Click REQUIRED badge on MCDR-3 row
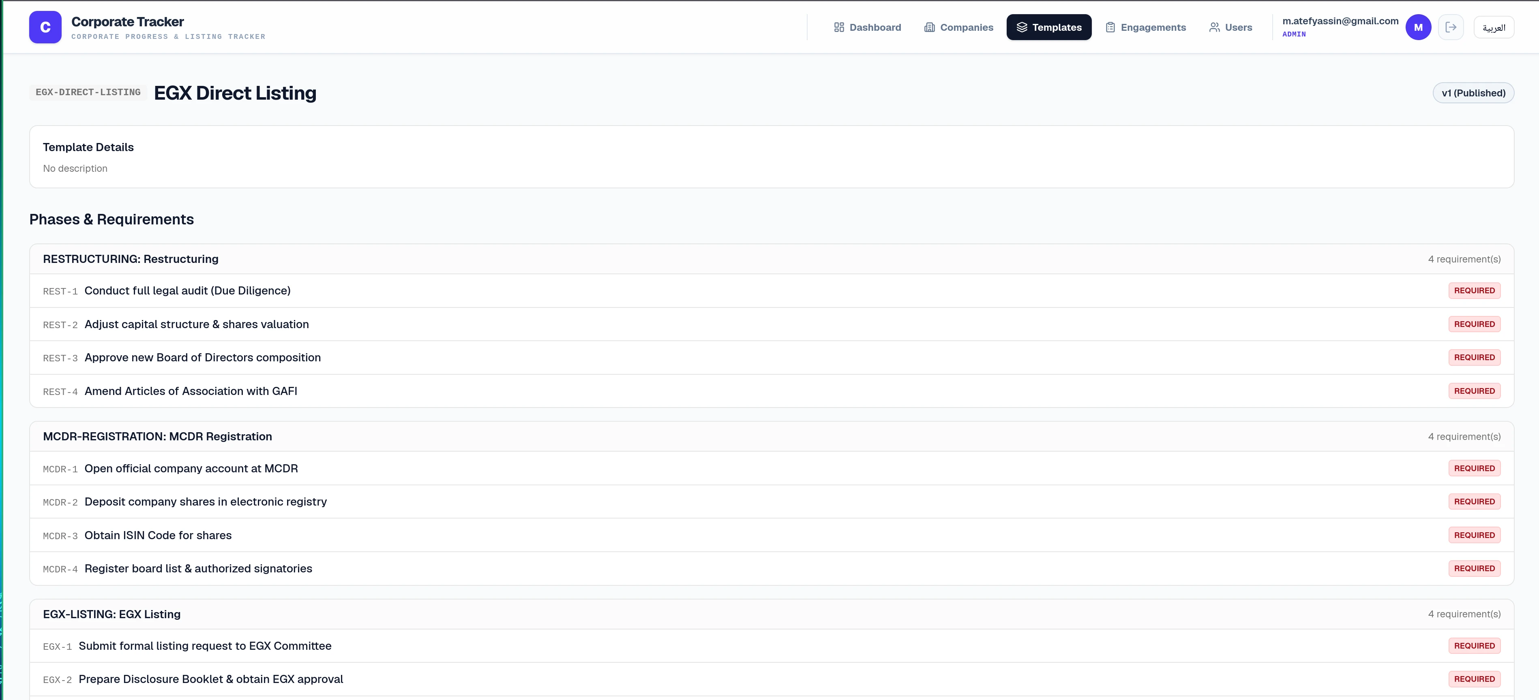1539x700 pixels. 1474,535
